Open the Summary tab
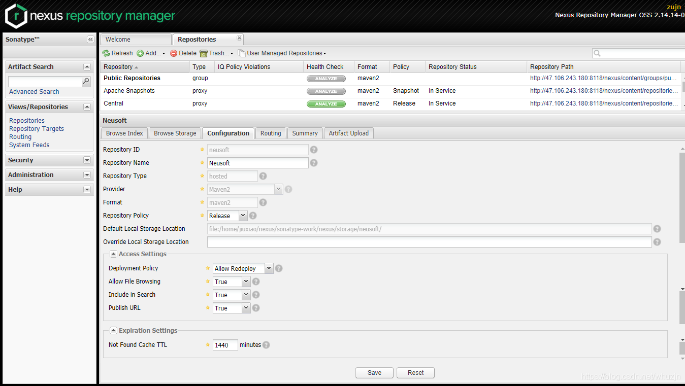Screen dimensions: 685x386 click(x=305, y=133)
